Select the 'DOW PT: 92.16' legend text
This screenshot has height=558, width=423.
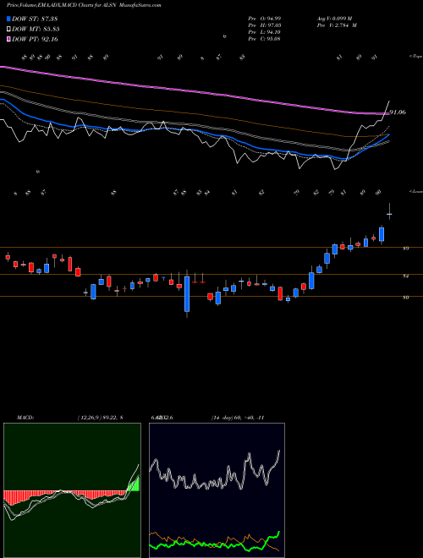(x=35, y=39)
